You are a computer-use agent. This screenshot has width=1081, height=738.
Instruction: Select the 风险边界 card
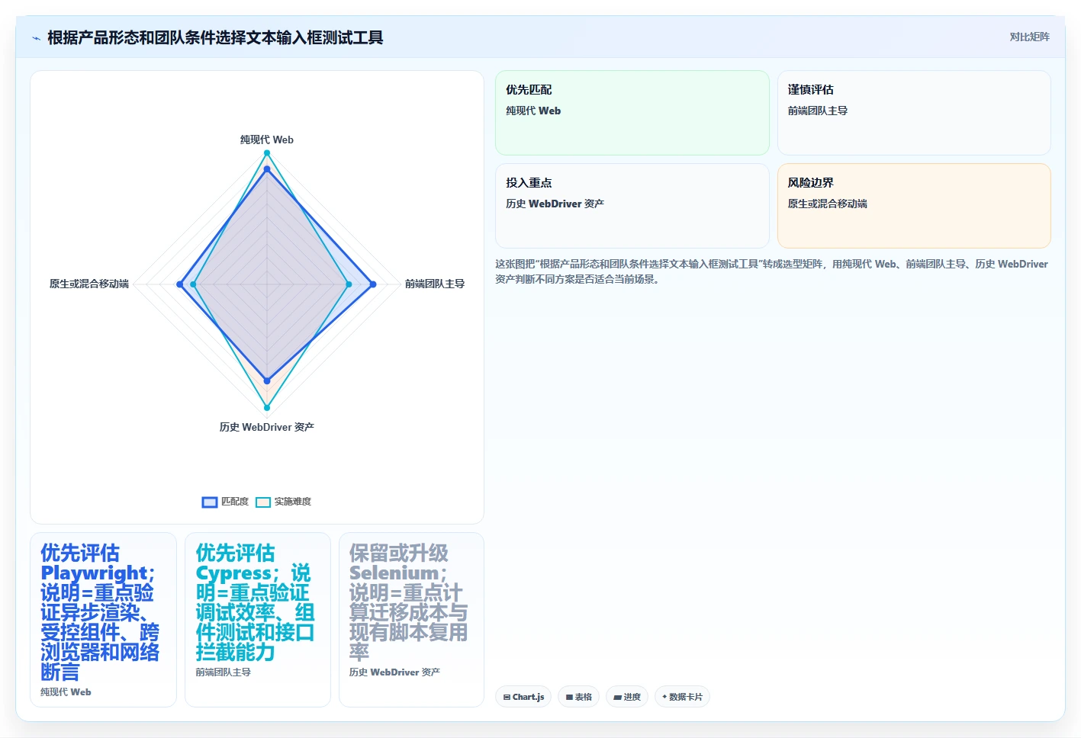[x=914, y=206]
